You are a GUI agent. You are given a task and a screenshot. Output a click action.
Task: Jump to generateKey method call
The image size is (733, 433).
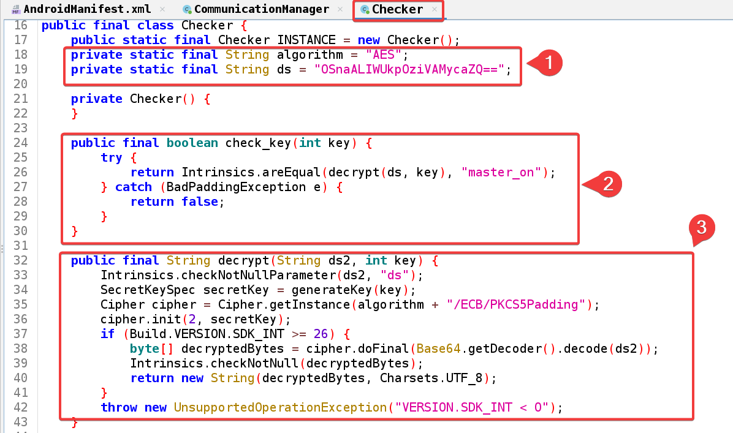pyautogui.click(x=339, y=290)
